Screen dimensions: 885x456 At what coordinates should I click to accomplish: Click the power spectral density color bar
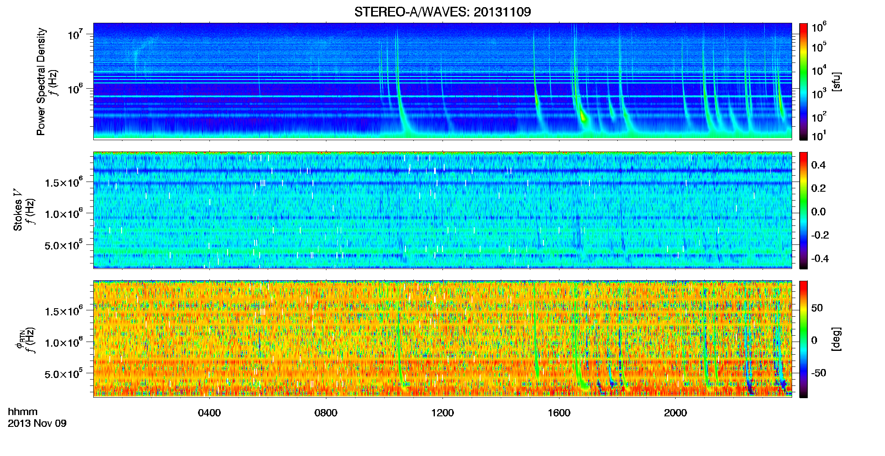pyautogui.click(x=804, y=81)
